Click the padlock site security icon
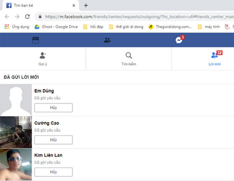Viewport: 234px width, 181px height. [40, 17]
